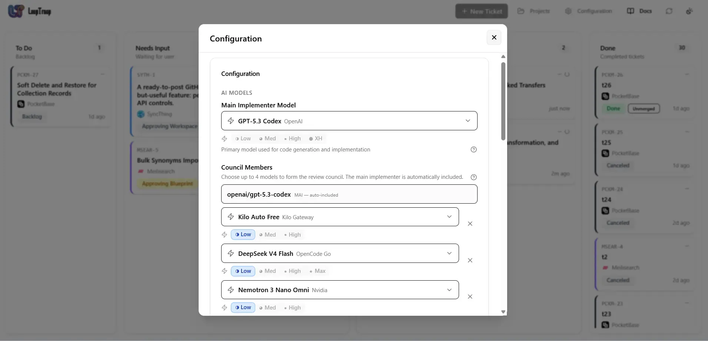The width and height of the screenshot is (708, 341).
Task: Toggle theme icon at top right corner
Action: click(x=689, y=11)
